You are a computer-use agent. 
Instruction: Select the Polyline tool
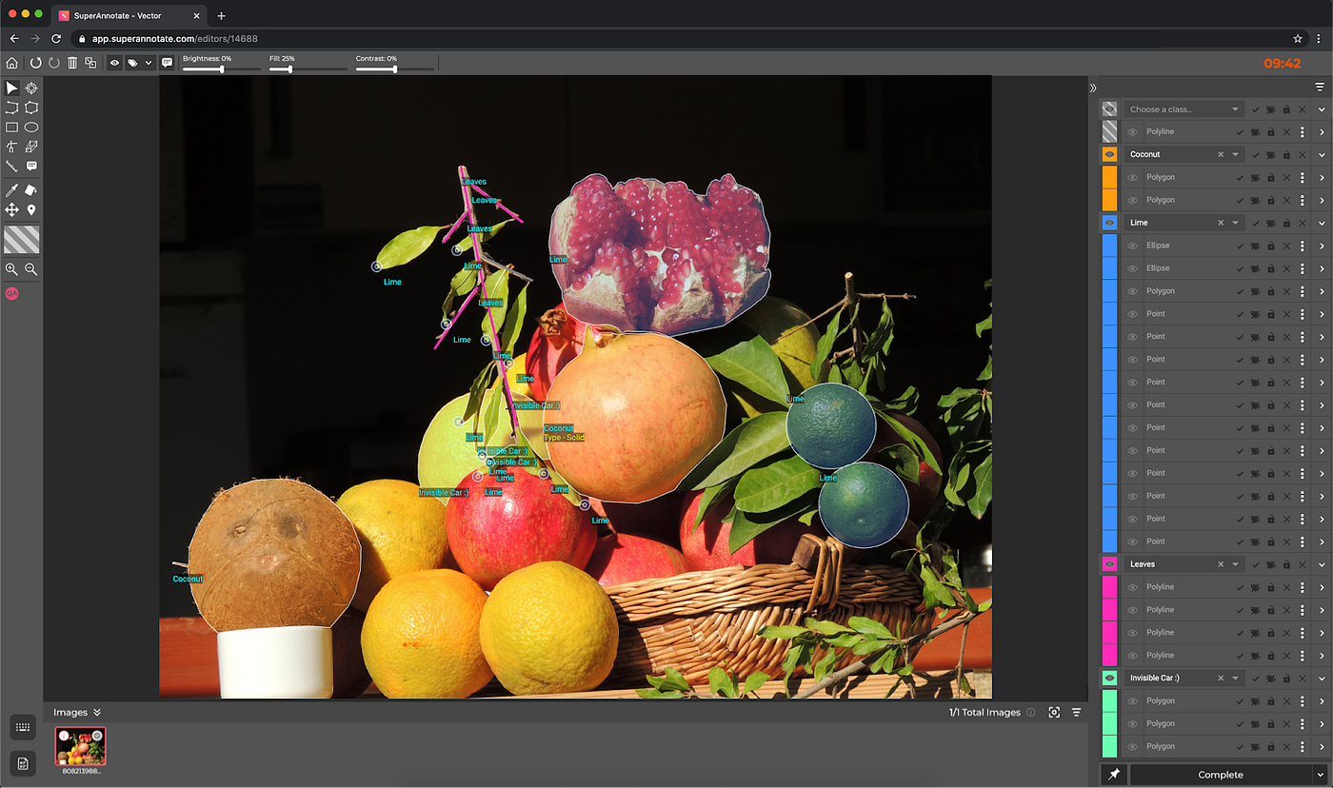coord(11,108)
